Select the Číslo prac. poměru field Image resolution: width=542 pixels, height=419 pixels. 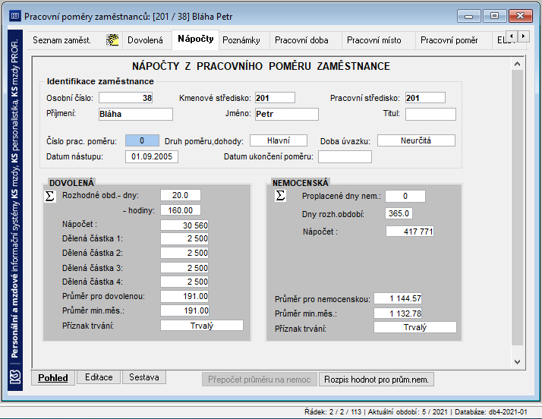point(142,140)
